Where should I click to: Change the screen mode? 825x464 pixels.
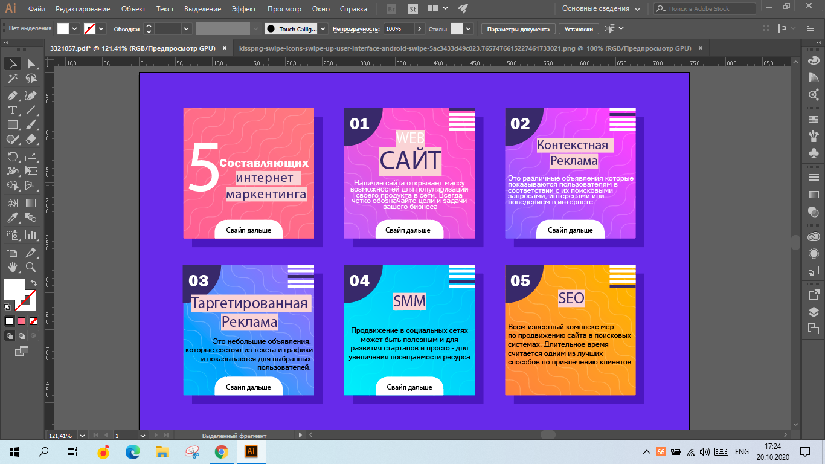[x=21, y=350]
